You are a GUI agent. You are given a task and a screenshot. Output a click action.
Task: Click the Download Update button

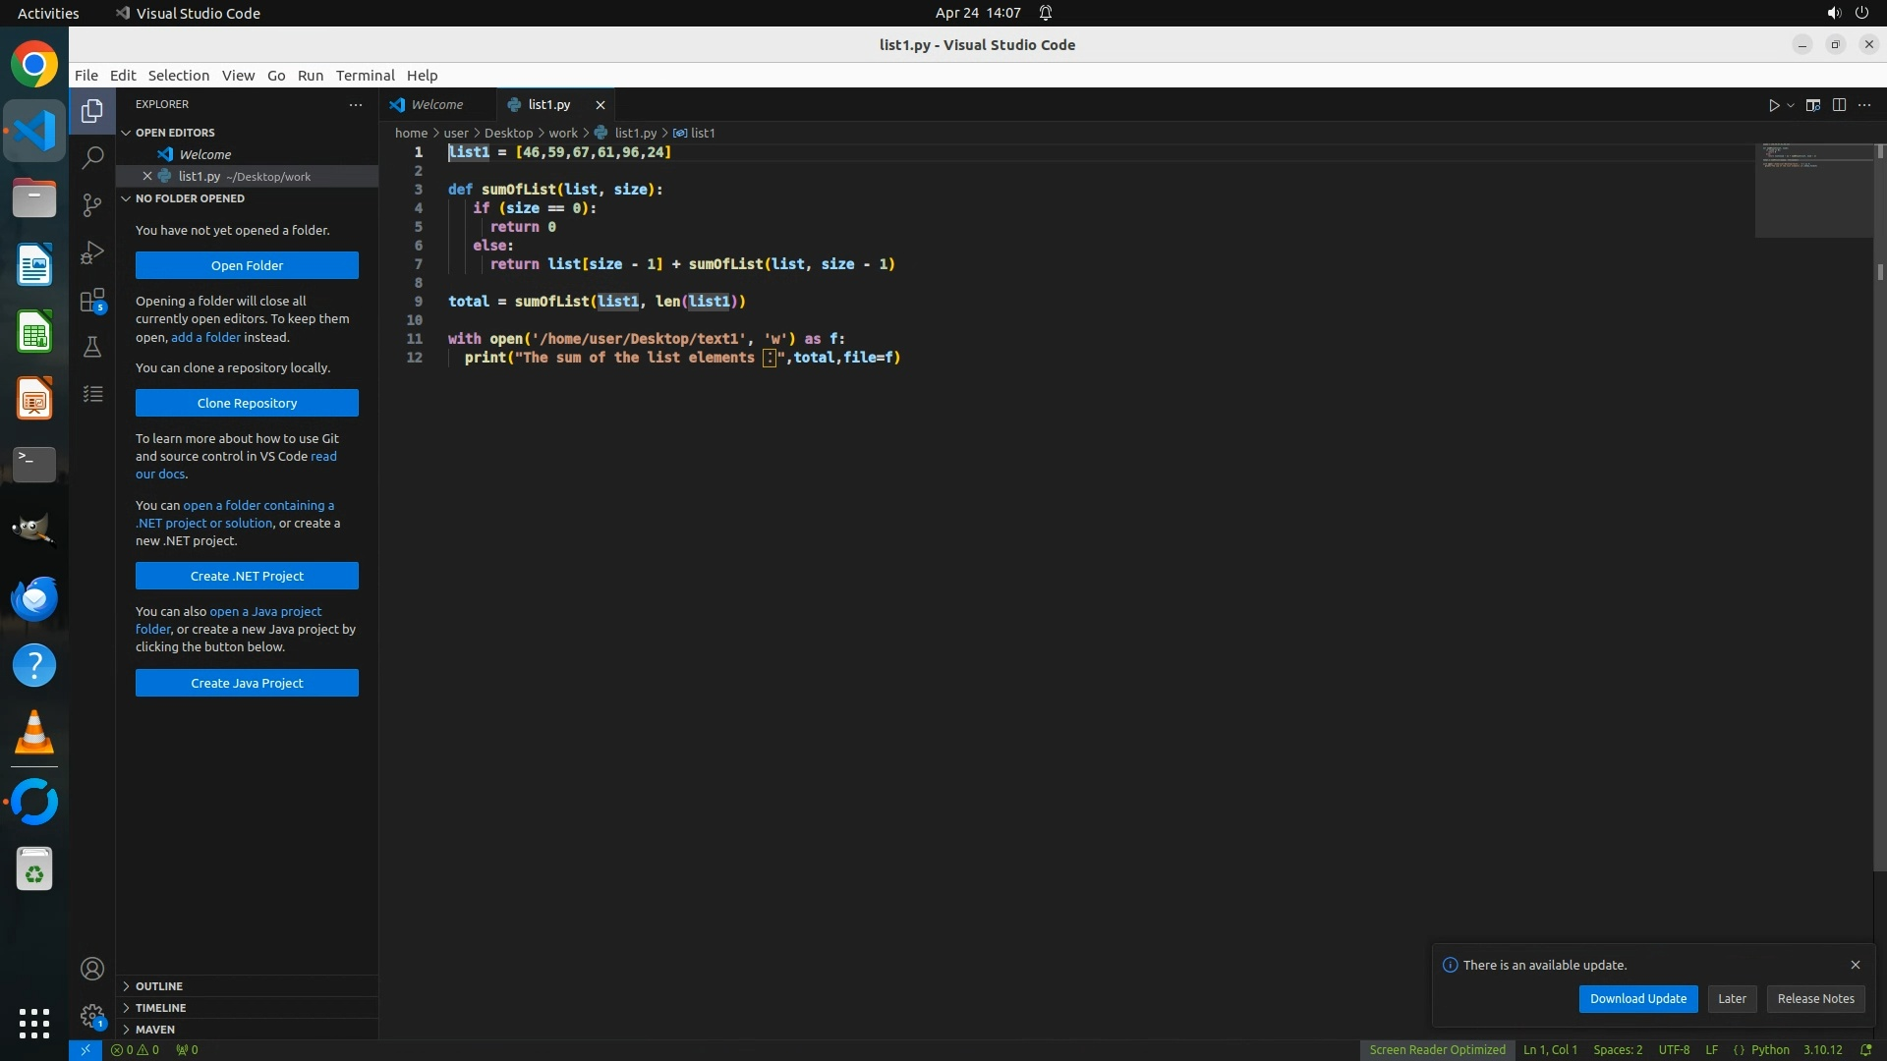point(1637,999)
